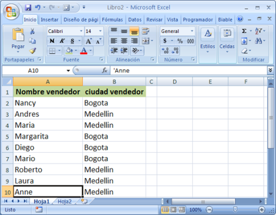Click the insert function fx button
The width and height of the screenshot is (276, 215).
(x=104, y=71)
